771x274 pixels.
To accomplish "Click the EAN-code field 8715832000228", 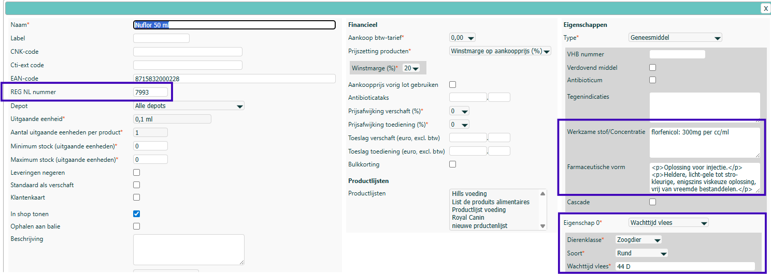I will point(234,79).
